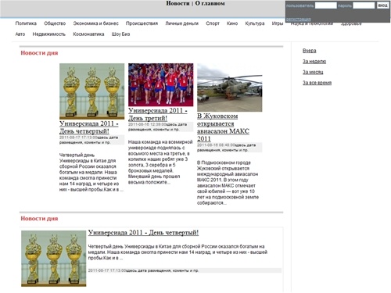Filter news by За месяц
The image size is (391, 293).
[313, 72]
